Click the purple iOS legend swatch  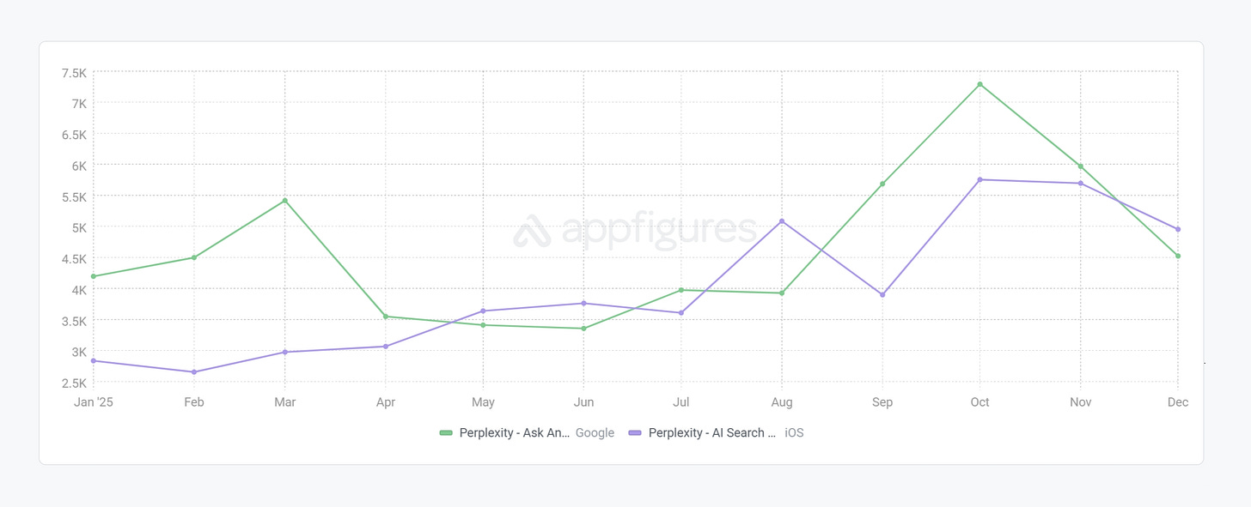tap(635, 433)
